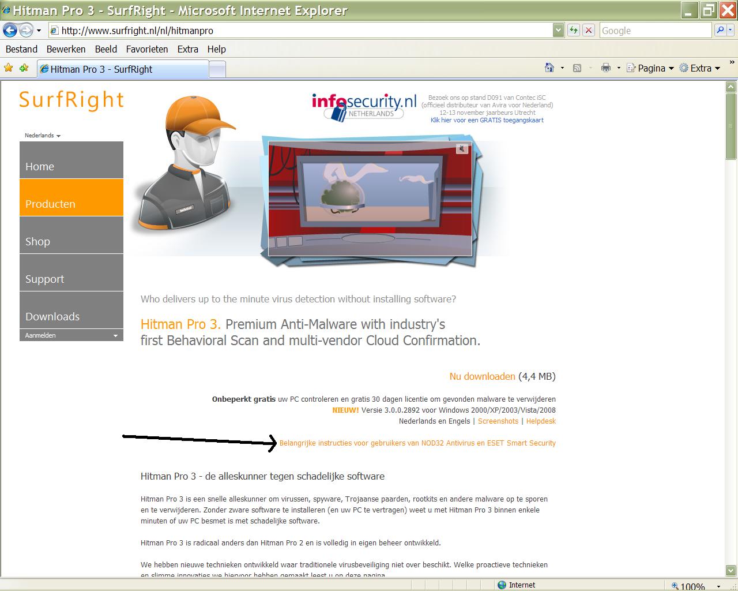Expand the toolbar overflow chevron
This screenshot has height=591, width=738.
click(x=732, y=63)
